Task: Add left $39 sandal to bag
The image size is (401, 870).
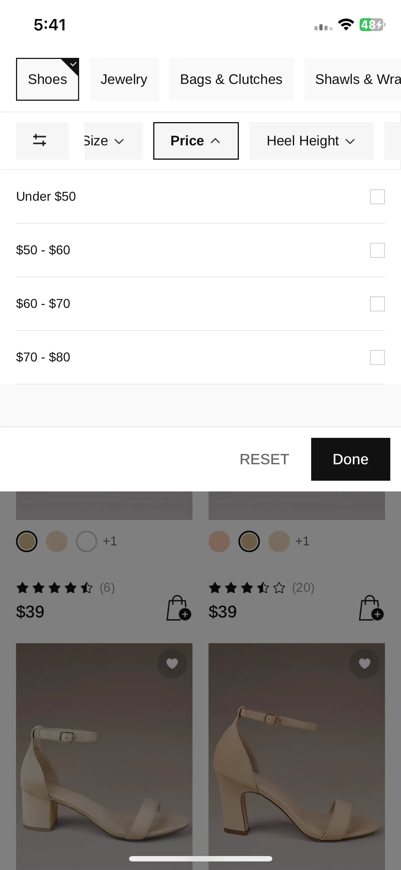Action: click(x=179, y=608)
